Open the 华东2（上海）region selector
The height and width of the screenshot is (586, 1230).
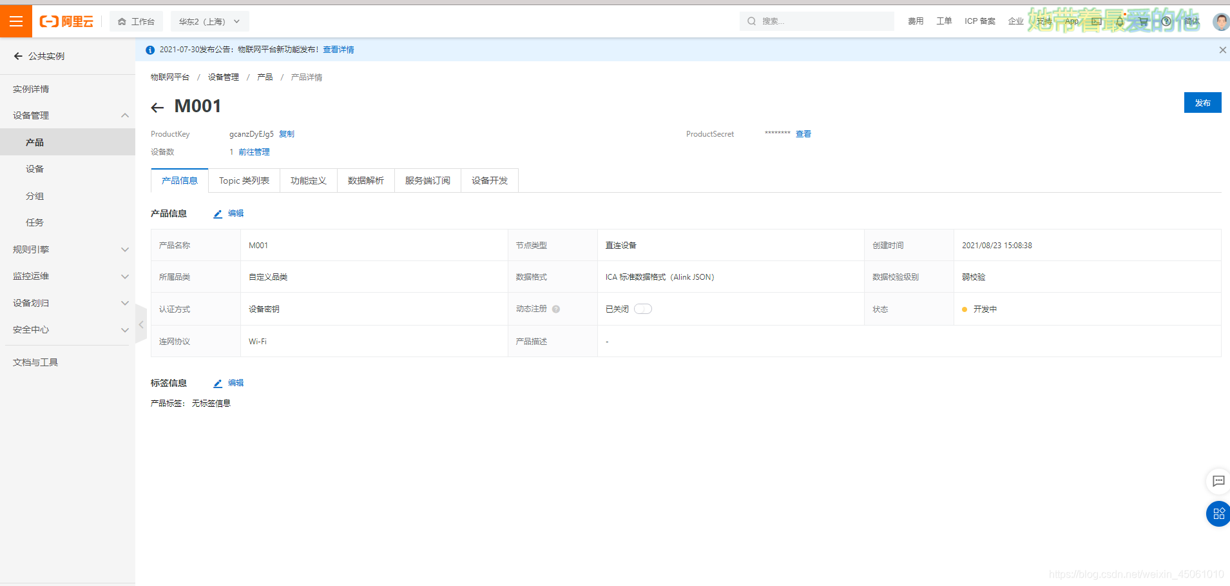pyautogui.click(x=209, y=21)
